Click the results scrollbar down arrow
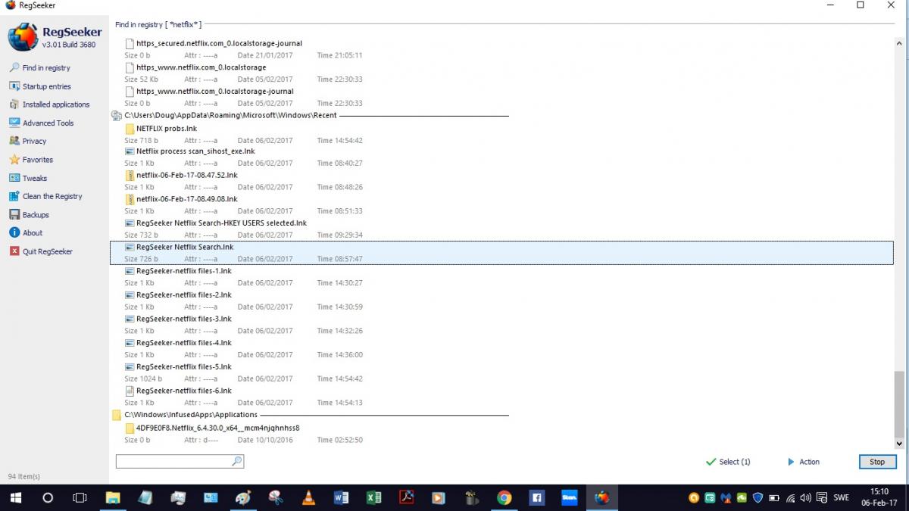The image size is (909, 511). 899,444
